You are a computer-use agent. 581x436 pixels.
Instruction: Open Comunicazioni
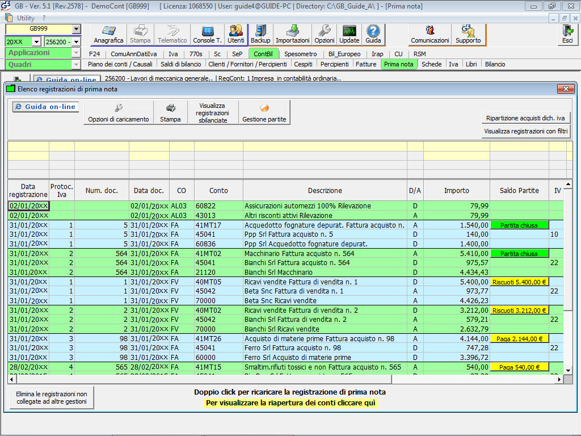(429, 34)
